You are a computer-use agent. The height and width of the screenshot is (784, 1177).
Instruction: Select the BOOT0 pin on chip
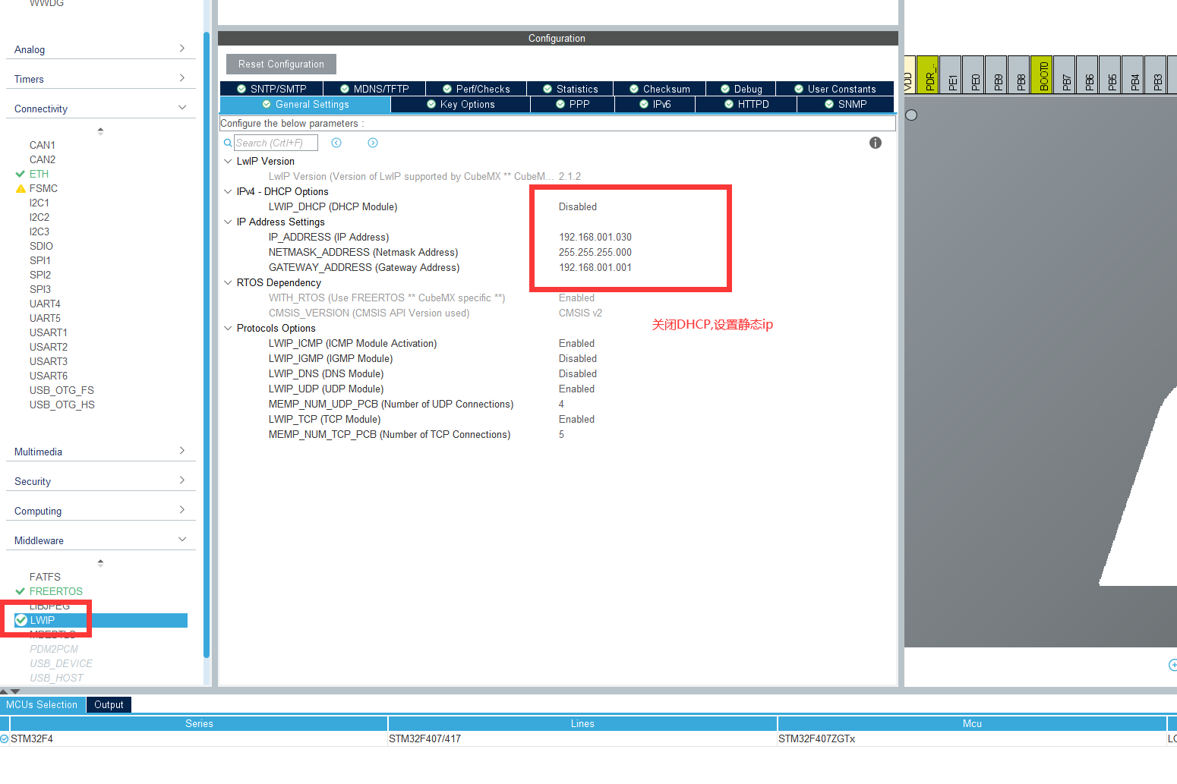[1041, 74]
